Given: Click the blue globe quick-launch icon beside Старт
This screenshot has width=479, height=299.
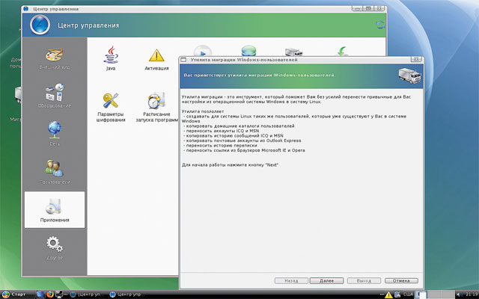Looking at the screenshot, I should [x=40, y=295].
